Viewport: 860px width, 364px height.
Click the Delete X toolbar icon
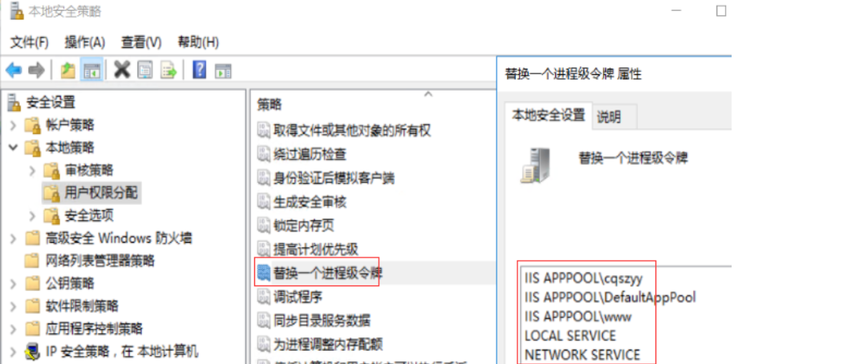(122, 70)
